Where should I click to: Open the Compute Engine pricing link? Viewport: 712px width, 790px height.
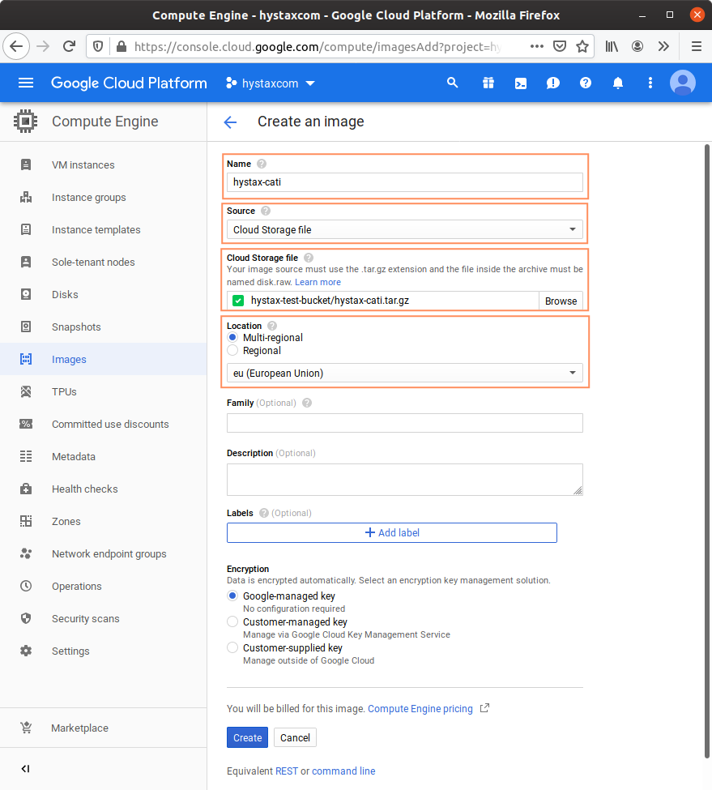[420, 709]
